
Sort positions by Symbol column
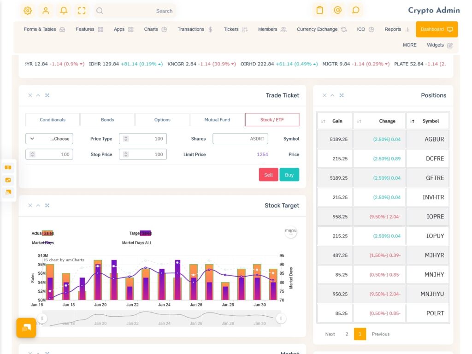click(427, 121)
